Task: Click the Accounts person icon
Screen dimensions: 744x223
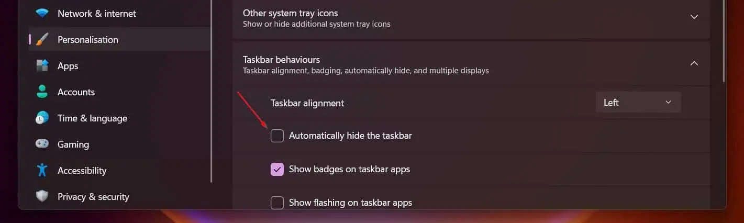Action: (42, 92)
